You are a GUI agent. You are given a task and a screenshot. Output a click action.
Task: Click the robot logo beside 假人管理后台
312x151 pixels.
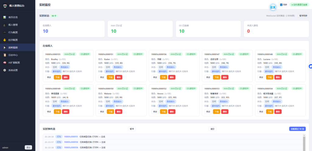pyautogui.click(x=5, y=6)
